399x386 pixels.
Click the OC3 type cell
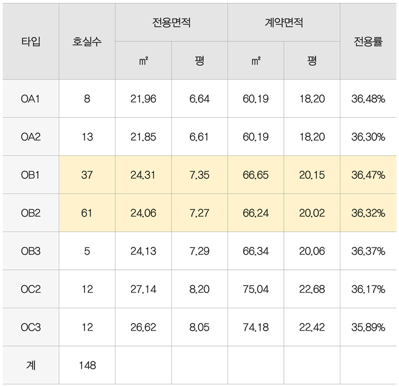(x=31, y=327)
